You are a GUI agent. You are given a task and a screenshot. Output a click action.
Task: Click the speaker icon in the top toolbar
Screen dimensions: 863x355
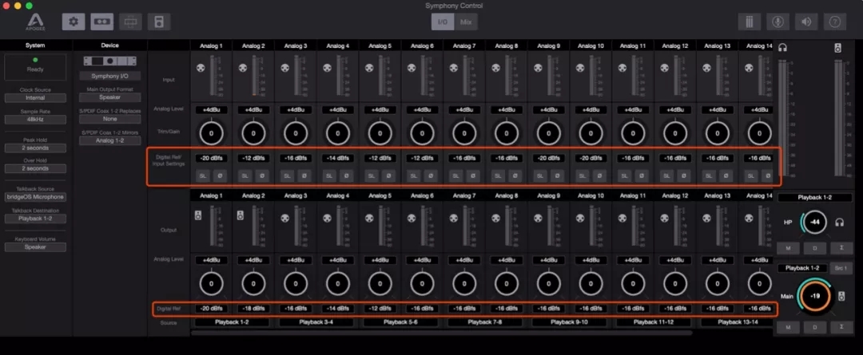pos(805,22)
